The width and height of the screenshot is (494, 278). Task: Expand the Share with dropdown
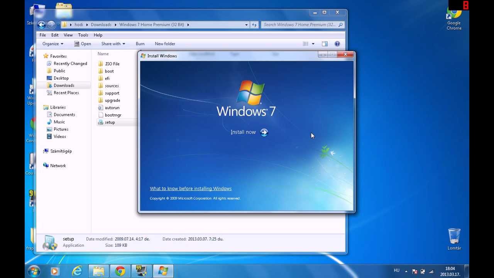[113, 44]
